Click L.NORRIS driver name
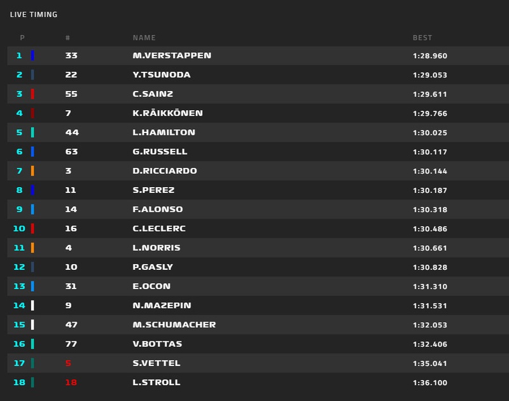 click(x=157, y=248)
